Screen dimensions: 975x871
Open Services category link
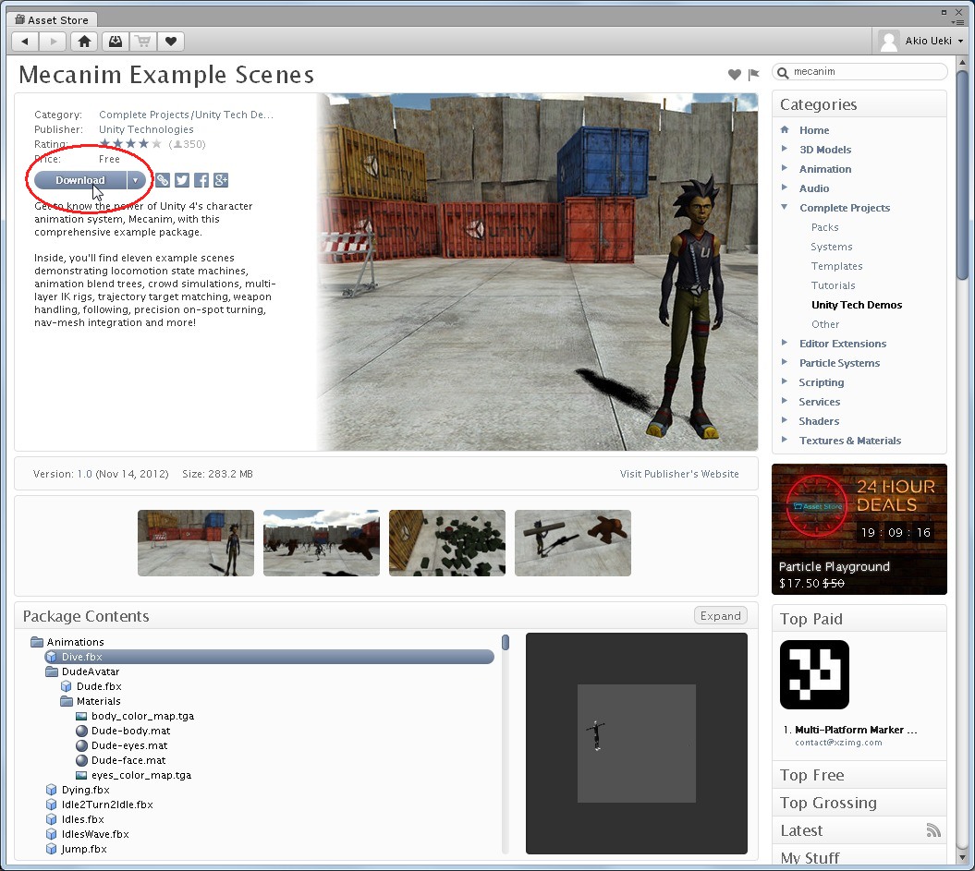tap(819, 402)
